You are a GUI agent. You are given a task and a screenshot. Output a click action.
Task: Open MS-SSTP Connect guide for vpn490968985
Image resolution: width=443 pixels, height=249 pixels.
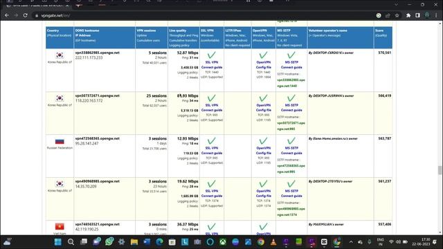(291, 194)
